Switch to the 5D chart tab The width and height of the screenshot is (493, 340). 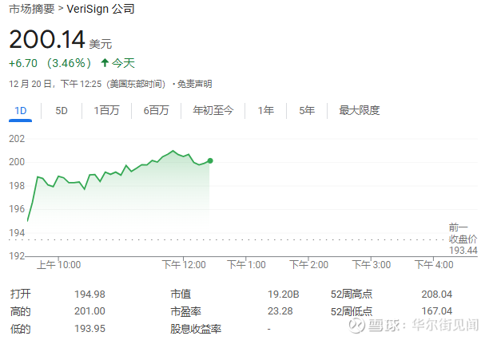(x=62, y=110)
